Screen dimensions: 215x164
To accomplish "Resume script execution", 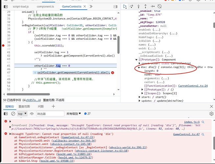I will (125, 7).
